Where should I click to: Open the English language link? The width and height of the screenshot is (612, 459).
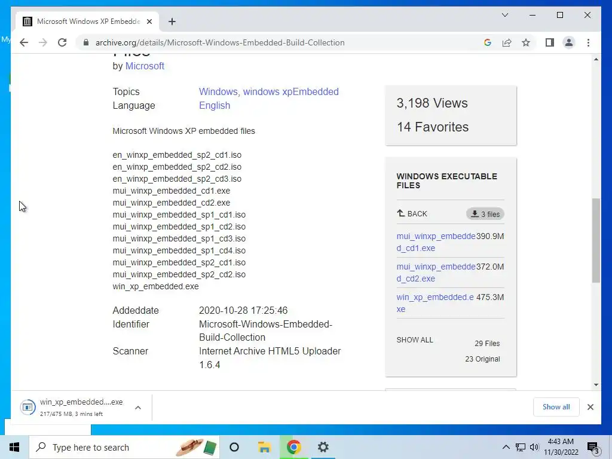[x=215, y=105]
